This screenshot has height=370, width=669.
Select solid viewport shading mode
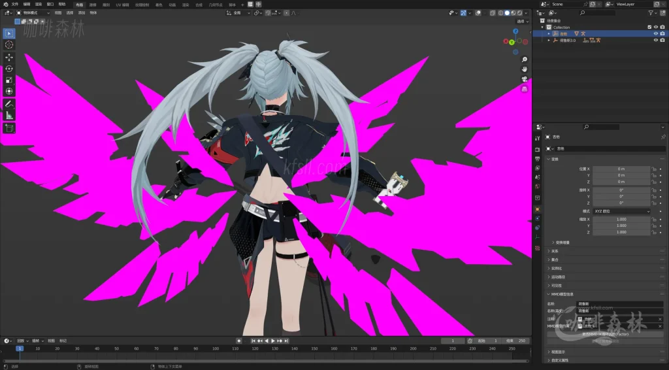click(x=507, y=13)
